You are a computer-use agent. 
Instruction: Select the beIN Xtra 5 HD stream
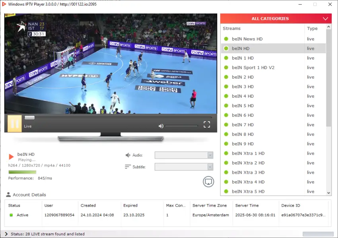point(273,192)
